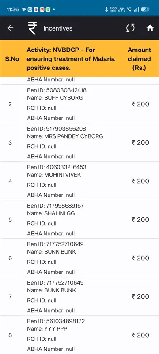Open MRS PANDEY CYBORG entry
The image size is (159, 354).
79,142
